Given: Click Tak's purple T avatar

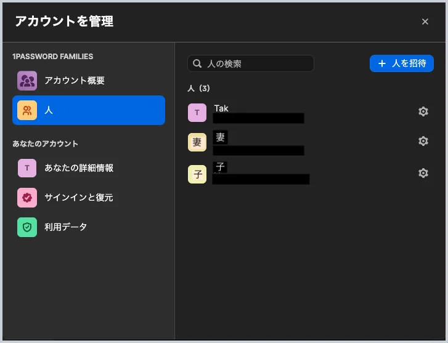Looking at the screenshot, I should (x=197, y=113).
